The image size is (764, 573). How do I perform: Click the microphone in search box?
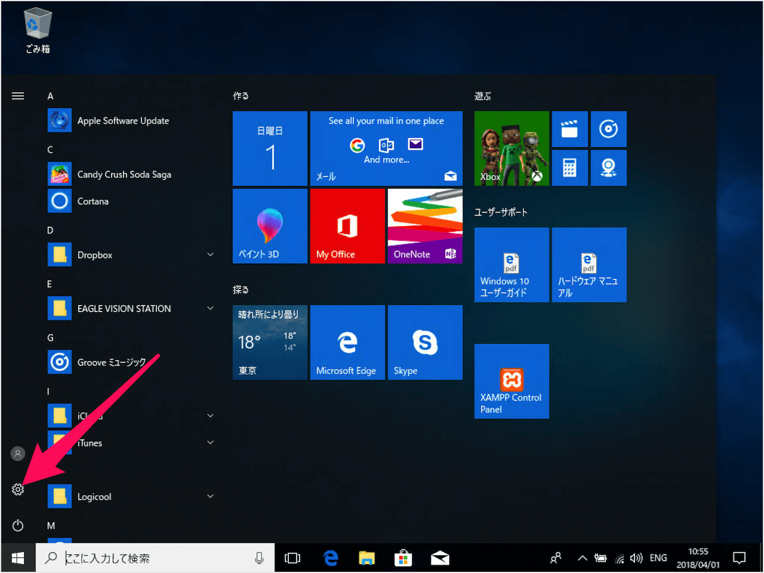coord(259,558)
